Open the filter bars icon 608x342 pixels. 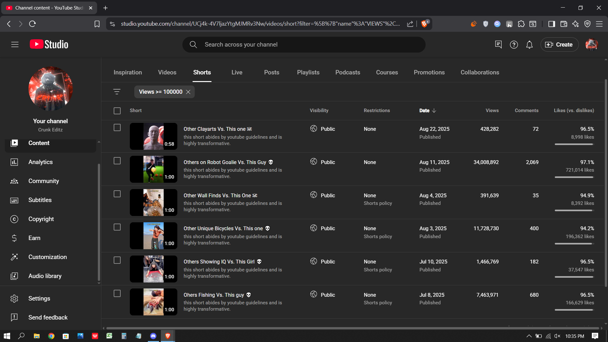click(117, 92)
